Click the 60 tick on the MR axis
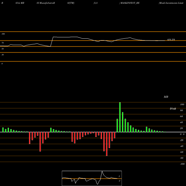This screenshot has height=186, width=186. [182, 116]
